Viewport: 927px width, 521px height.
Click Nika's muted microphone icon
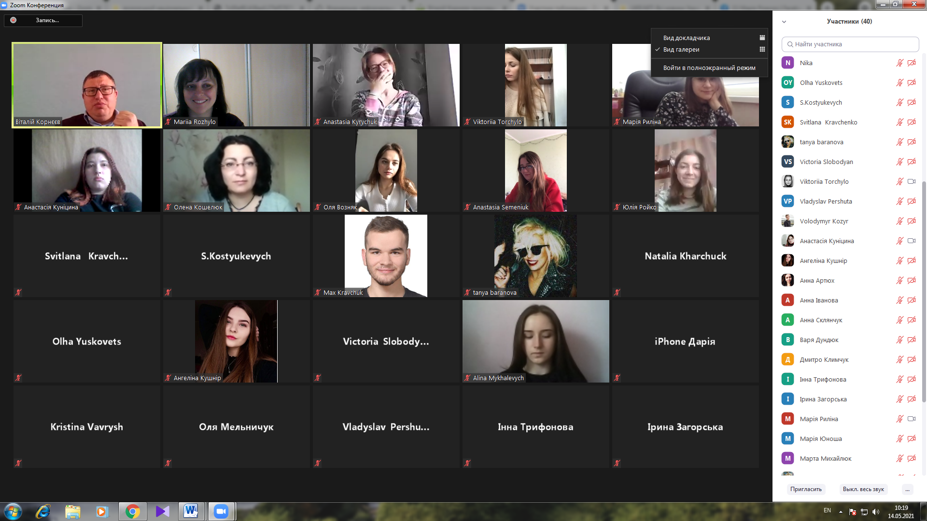[x=899, y=63]
